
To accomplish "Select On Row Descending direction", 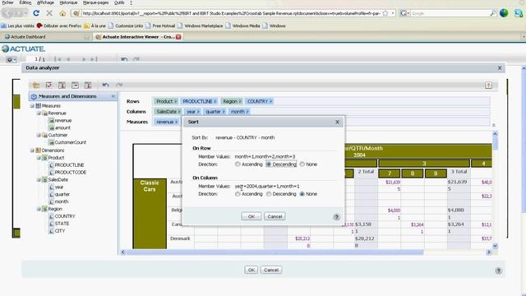I will [x=269, y=164].
